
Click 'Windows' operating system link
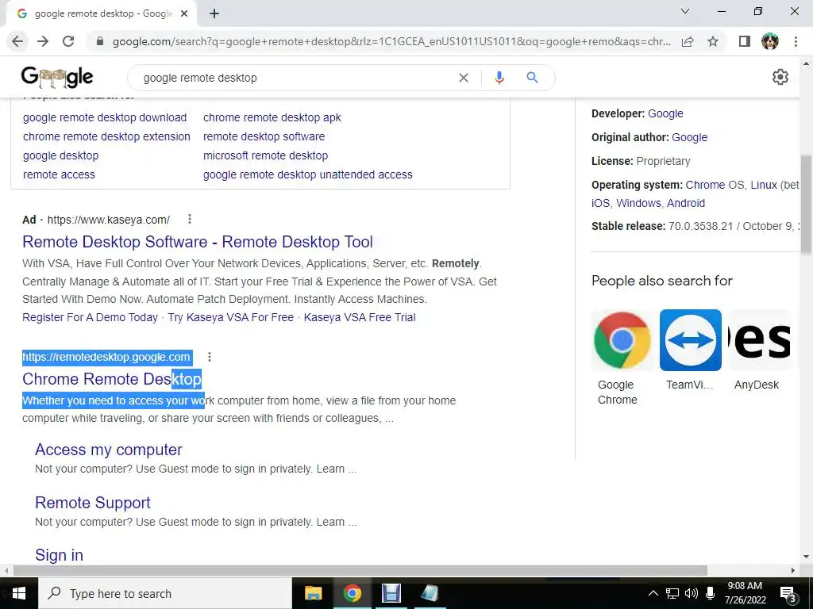(x=638, y=203)
